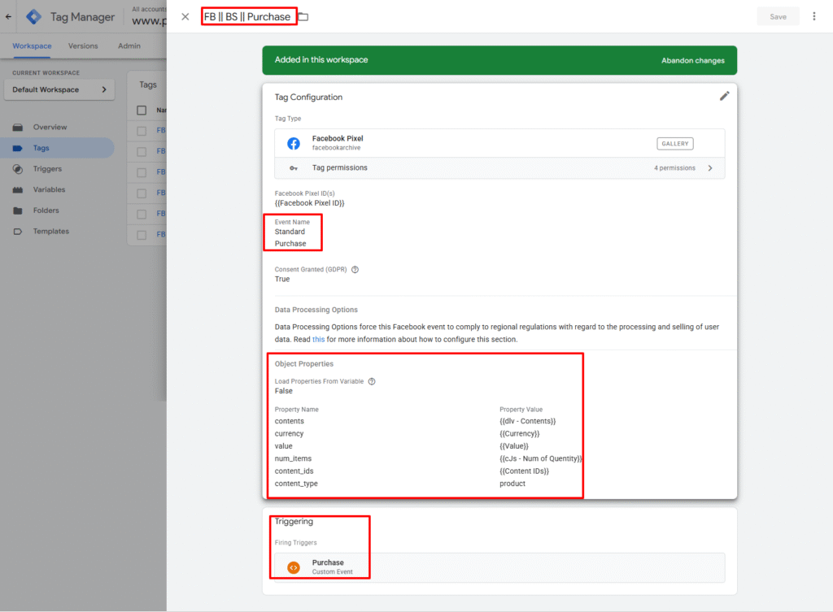Open help for Load Properties From Variable

point(372,381)
